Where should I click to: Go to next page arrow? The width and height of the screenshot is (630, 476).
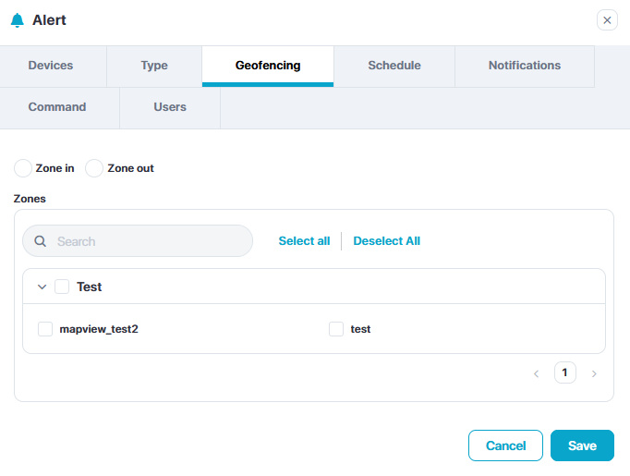click(594, 373)
